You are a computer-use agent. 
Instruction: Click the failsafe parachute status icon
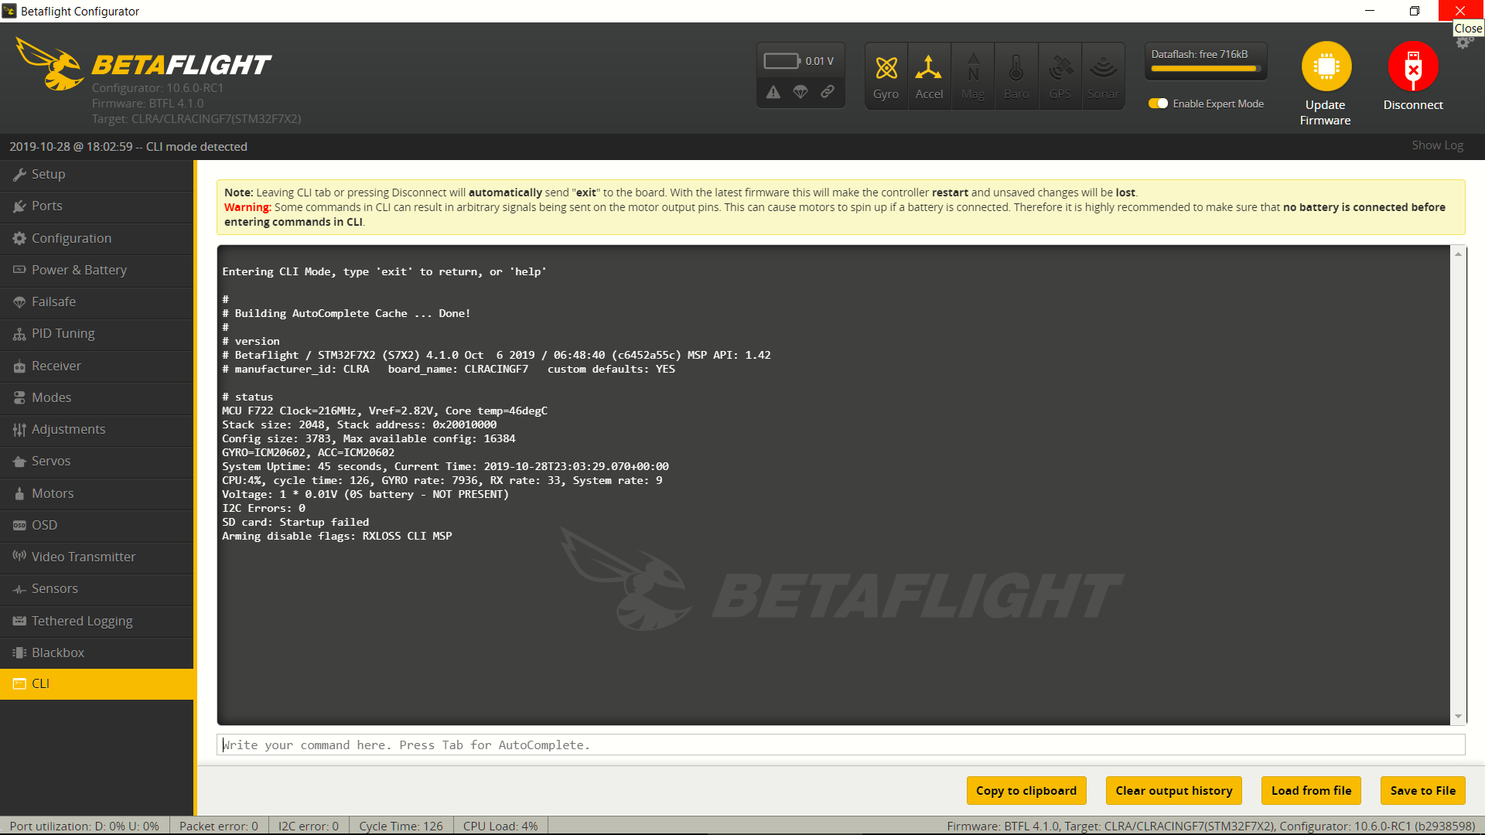[801, 92]
